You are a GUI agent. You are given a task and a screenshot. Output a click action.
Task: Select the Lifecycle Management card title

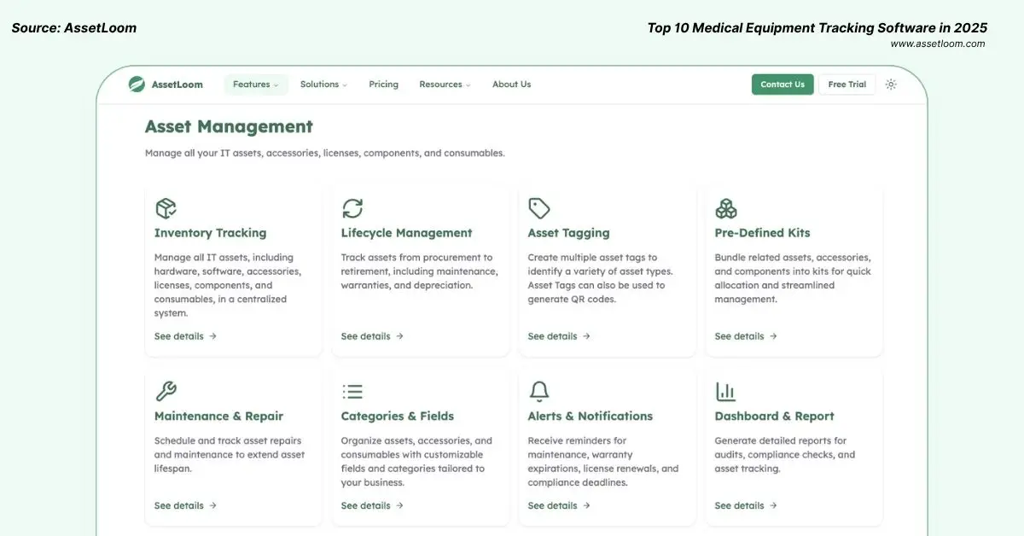(x=406, y=233)
